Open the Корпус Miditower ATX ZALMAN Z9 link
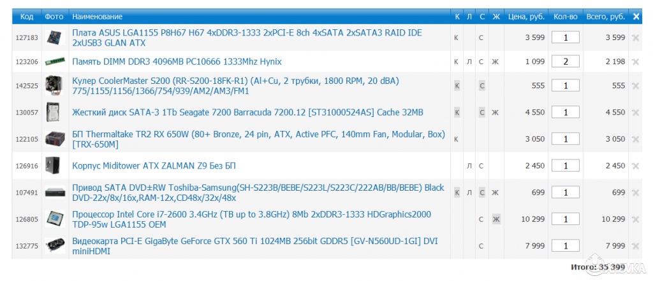The width and height of the screenshot is (653, 281). (154, 166)
